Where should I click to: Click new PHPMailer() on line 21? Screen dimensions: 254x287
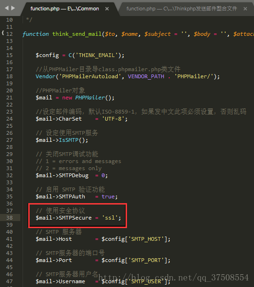pos(88,98)
